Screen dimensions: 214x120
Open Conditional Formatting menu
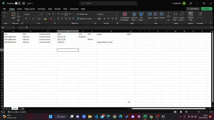tap(124, 16)
